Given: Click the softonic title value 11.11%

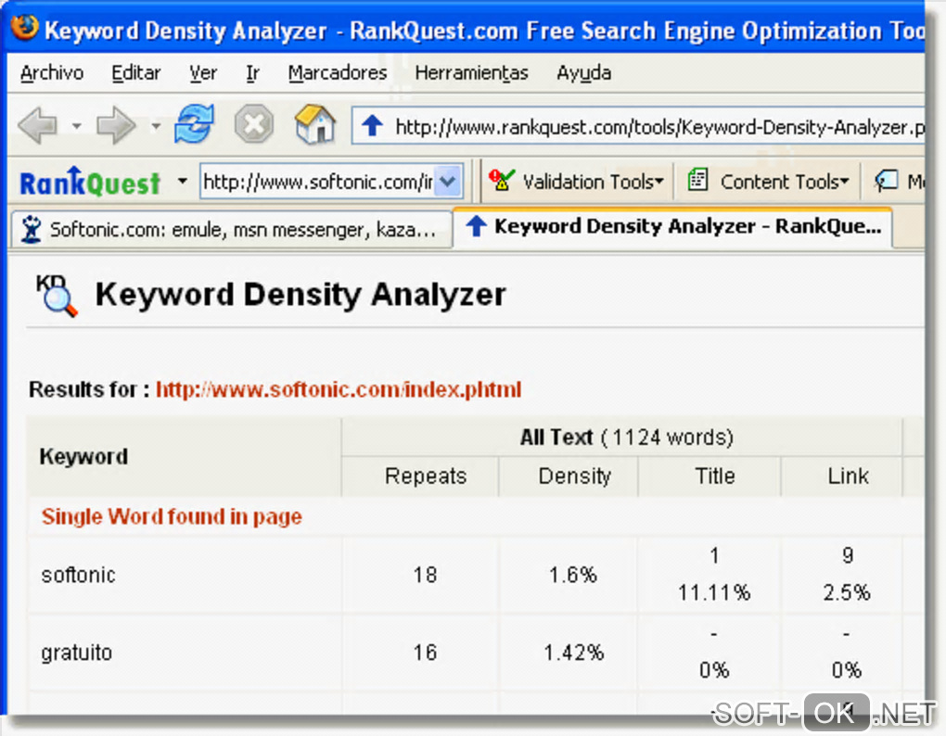Looking at the screenshot, I should 714,593.
